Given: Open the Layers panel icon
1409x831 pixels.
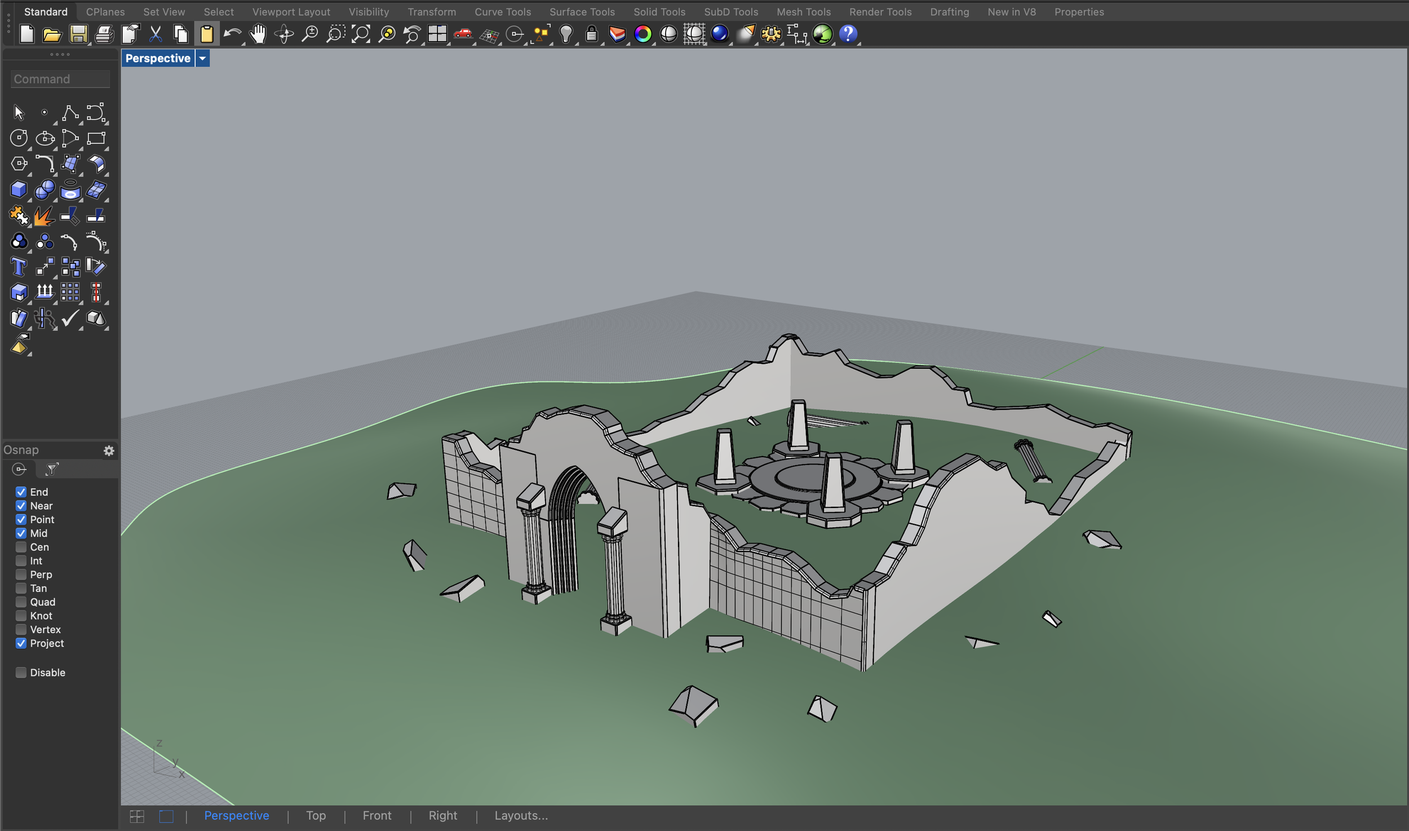Looking at the screenshot, I should pos(617,34).
